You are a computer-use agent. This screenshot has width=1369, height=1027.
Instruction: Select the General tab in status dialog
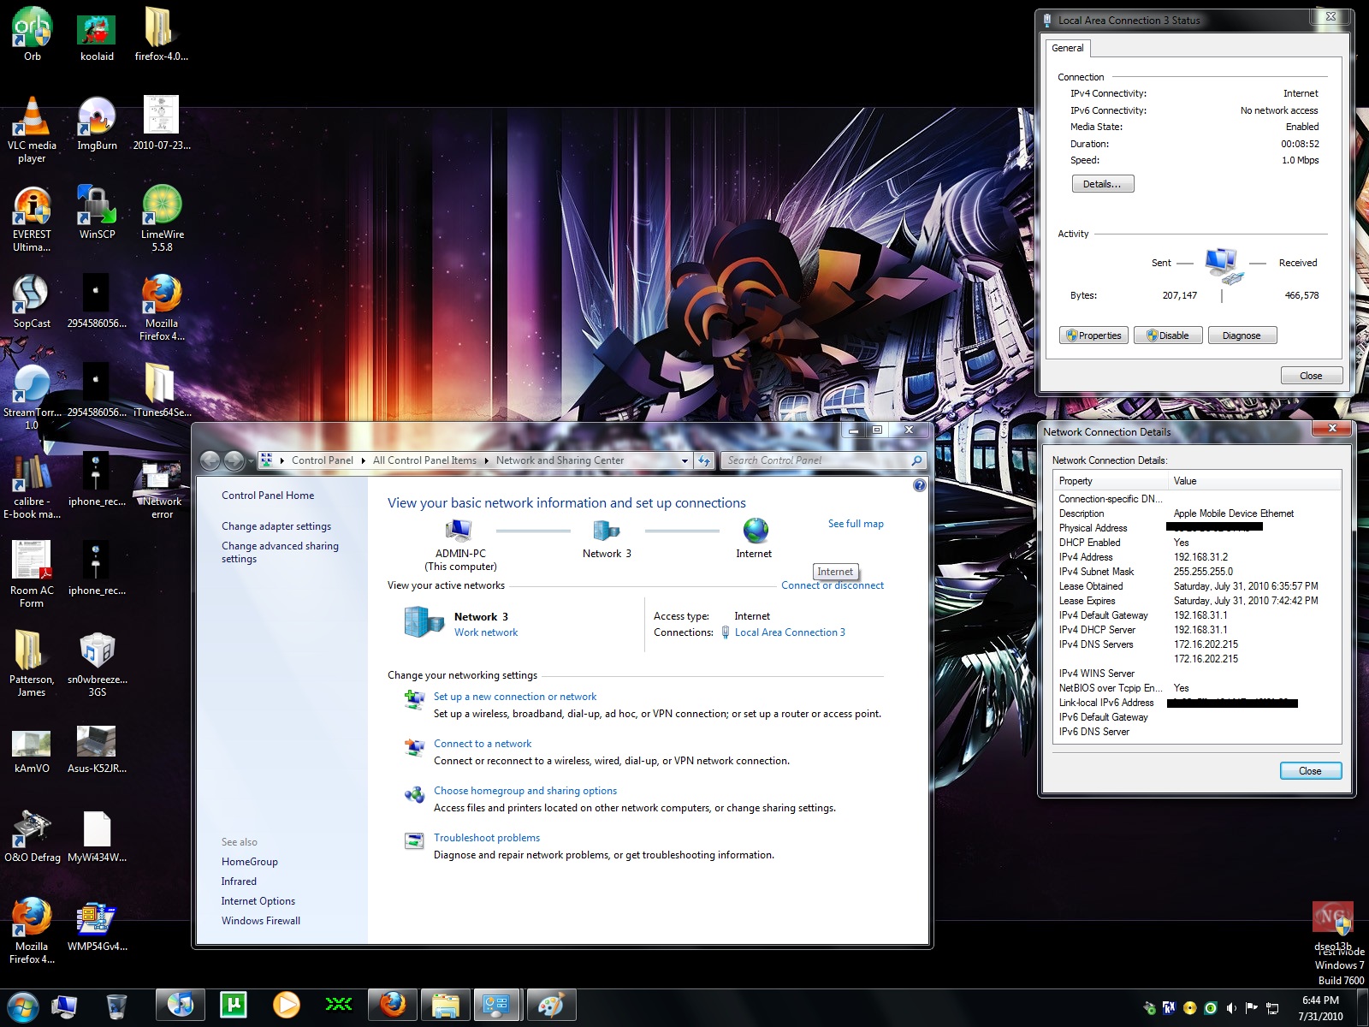(1067, 48)
